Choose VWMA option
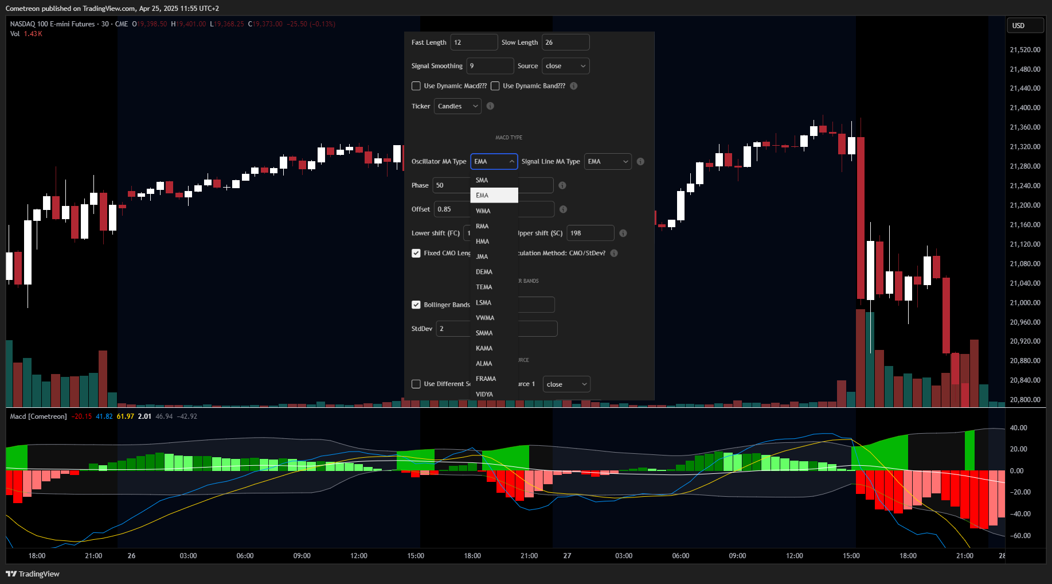1052x584 pixels. coord(494,318)
